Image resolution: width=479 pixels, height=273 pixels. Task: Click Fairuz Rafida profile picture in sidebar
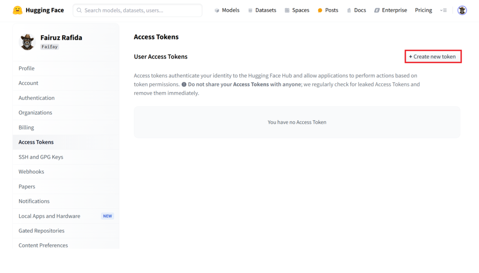[27, 42]
